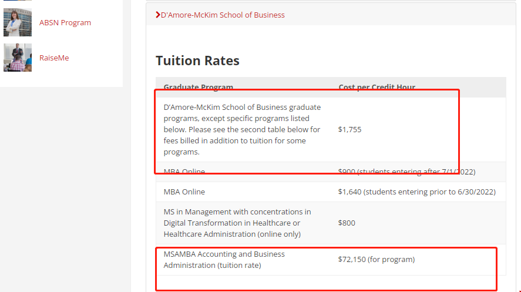
Task: Click the Graduate Program column header
Action: tap(198, 87)
